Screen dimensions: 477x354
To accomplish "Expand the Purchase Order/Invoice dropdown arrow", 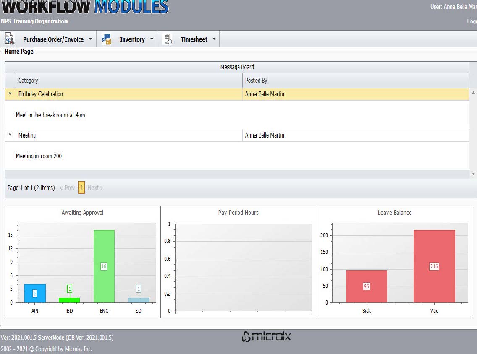I will 90,39.
